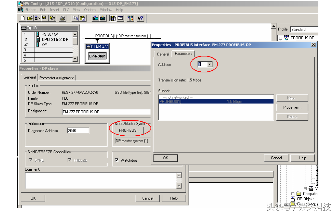
Task: Click the rack list scroll-down arrow
Action: tap(75, 59)
